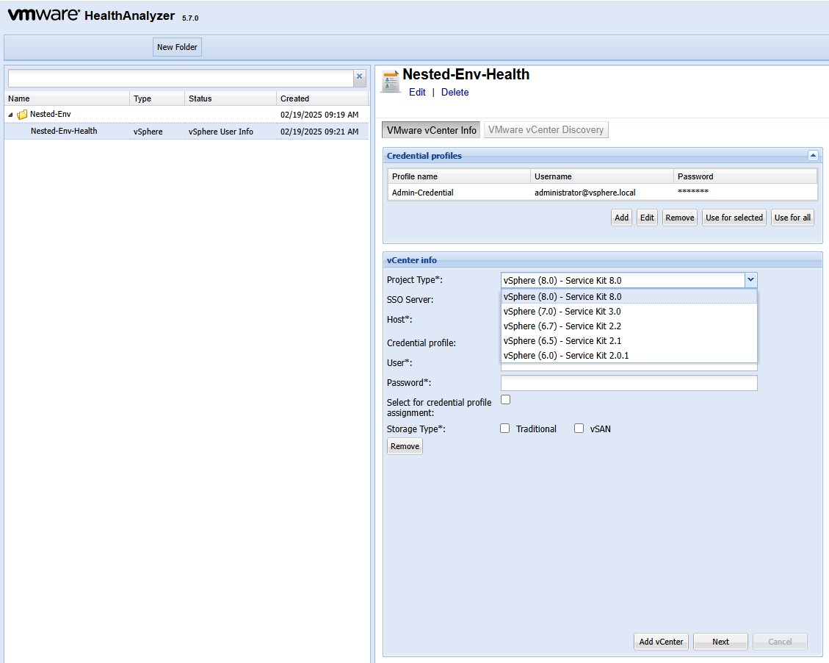The width and height of the screenshot is (829, 663).
Task: Click Use for all button
Action: (792, 218)
